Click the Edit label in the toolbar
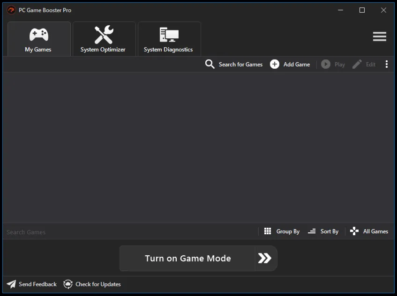This screenshot has width=397, height=296. (370, 65)
